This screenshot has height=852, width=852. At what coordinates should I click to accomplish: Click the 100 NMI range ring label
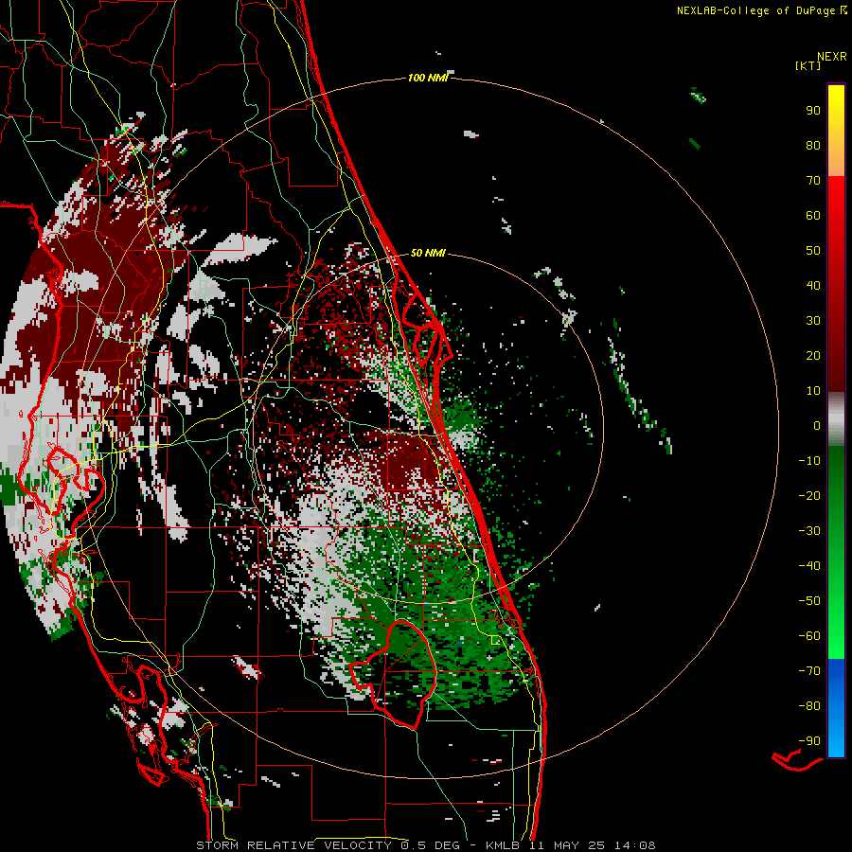coord(428,78)
